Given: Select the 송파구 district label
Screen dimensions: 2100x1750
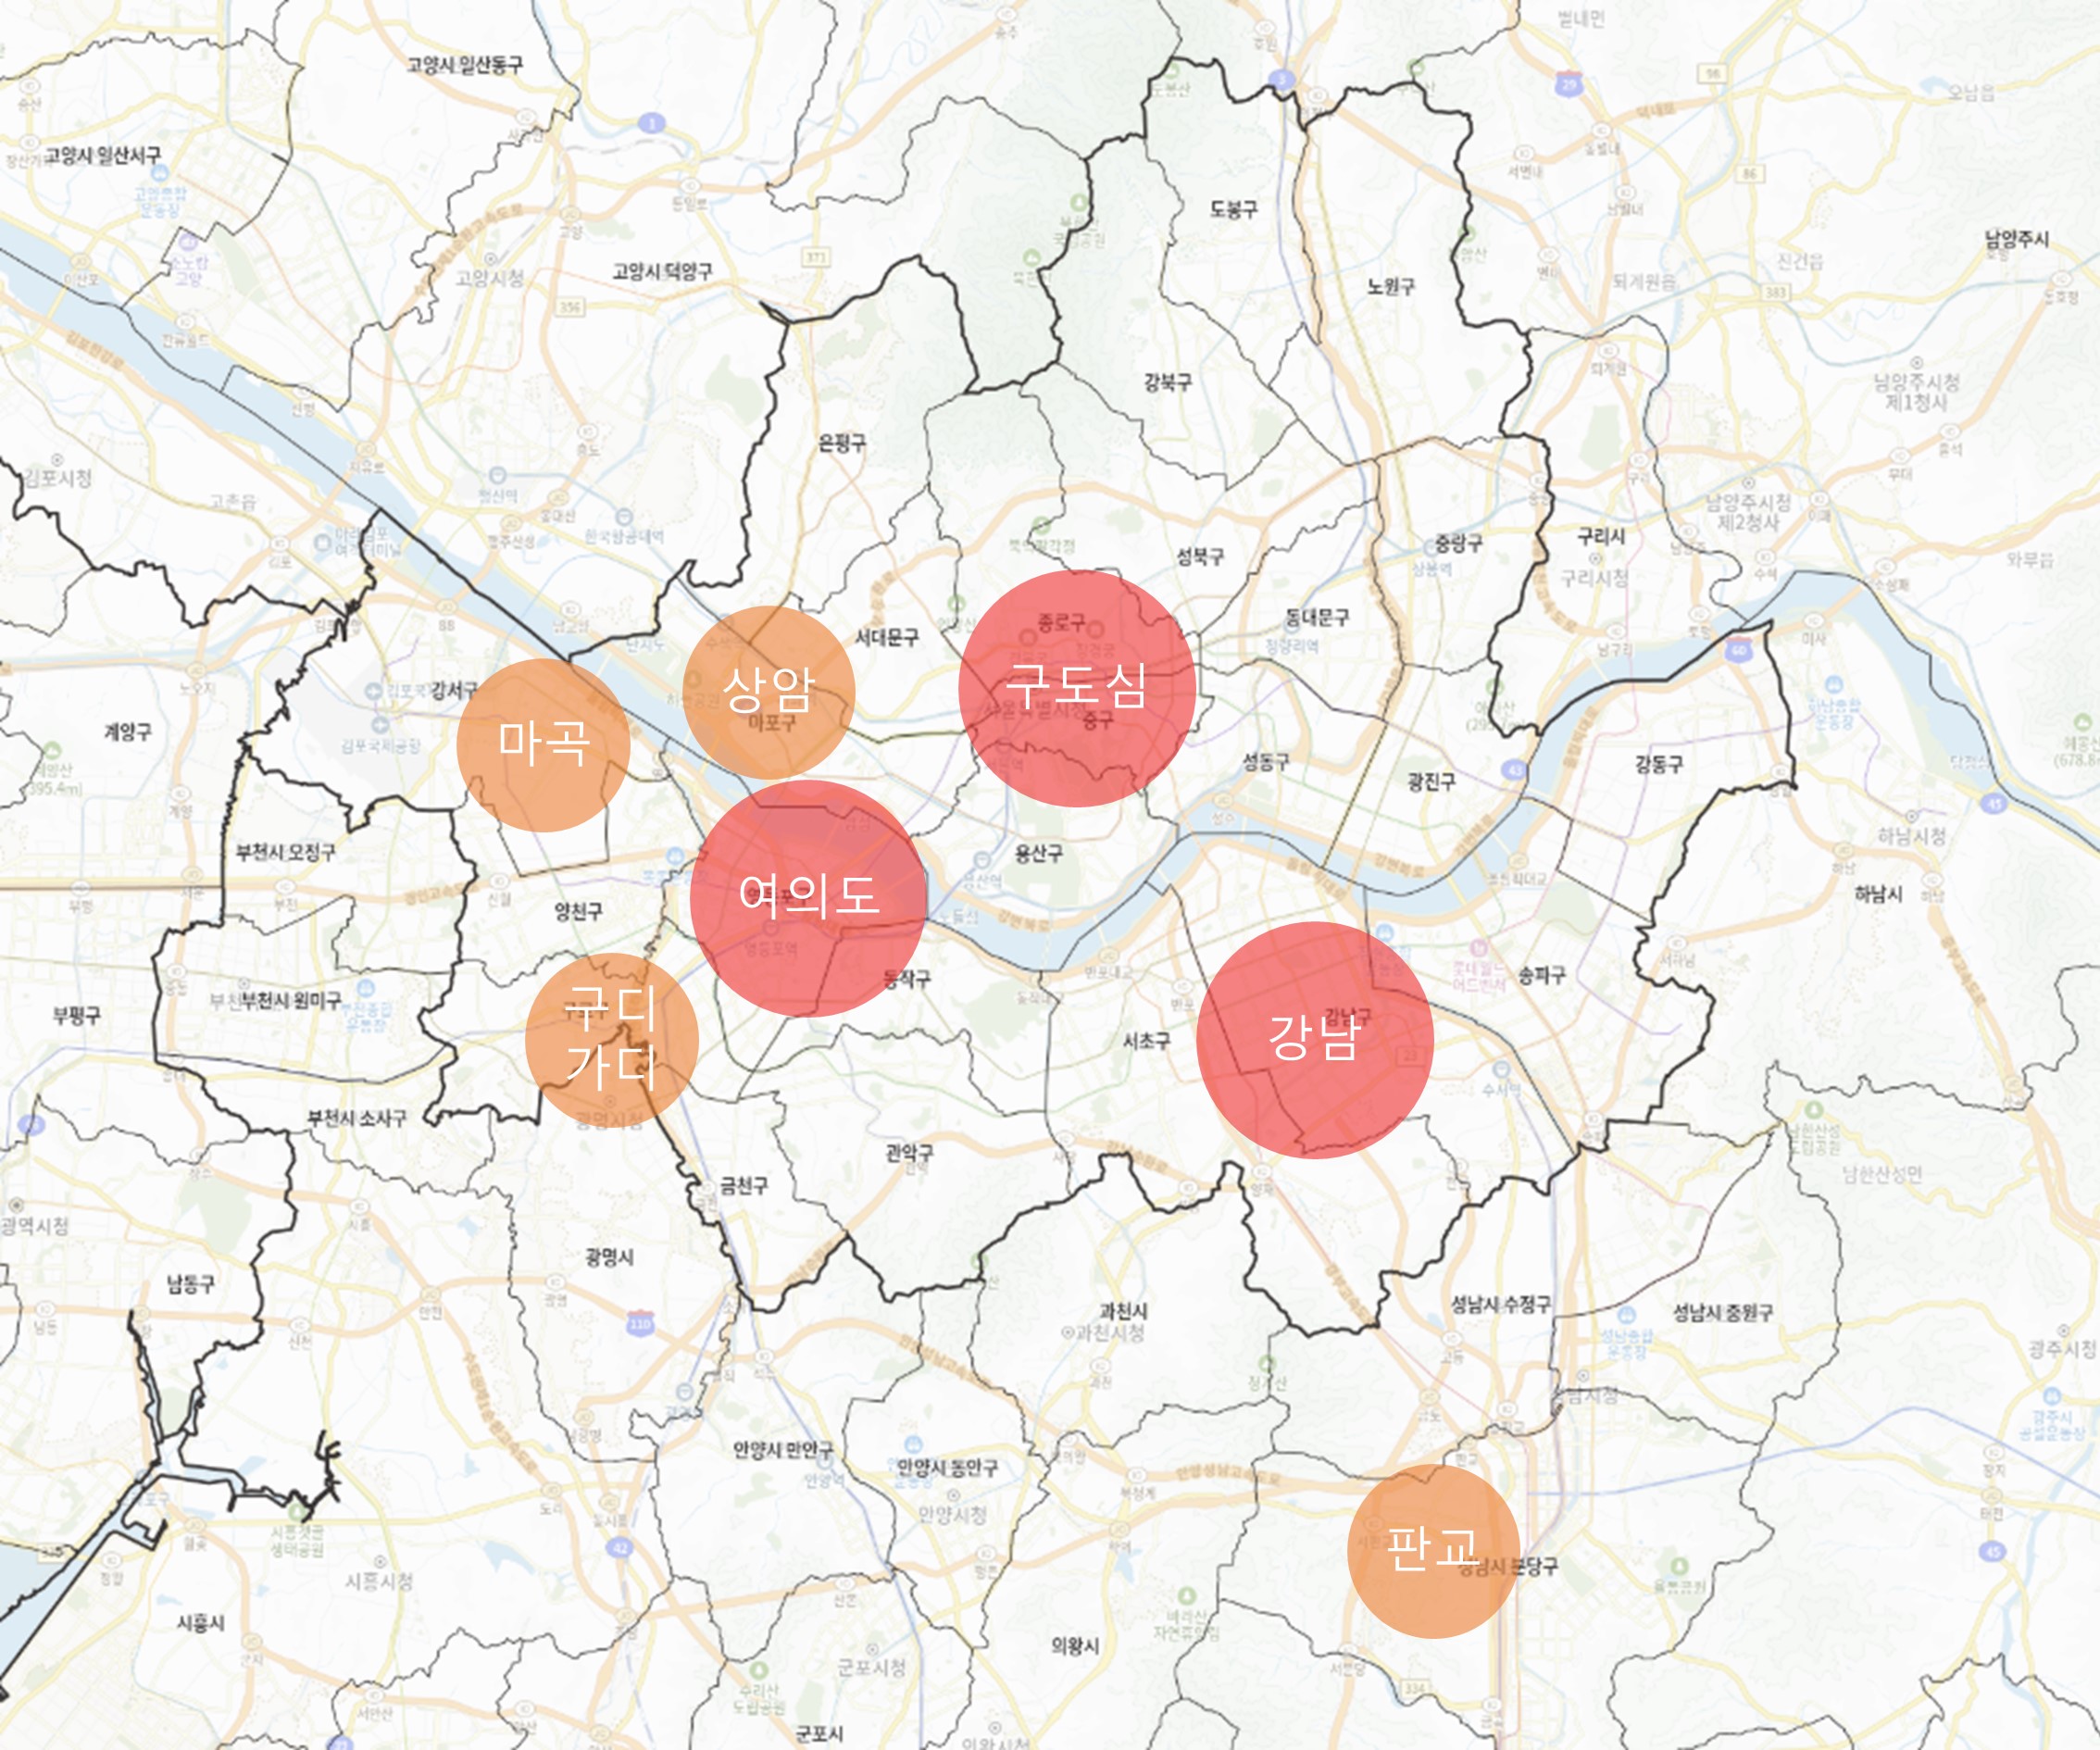Looking at the screenshot, I should point(1541,975).
